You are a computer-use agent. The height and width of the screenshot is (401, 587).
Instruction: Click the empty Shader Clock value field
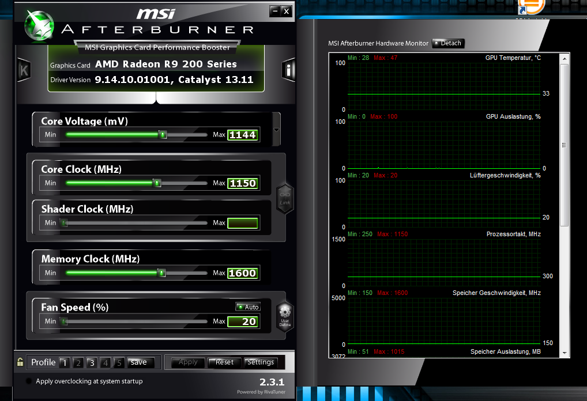coord(243,223)
